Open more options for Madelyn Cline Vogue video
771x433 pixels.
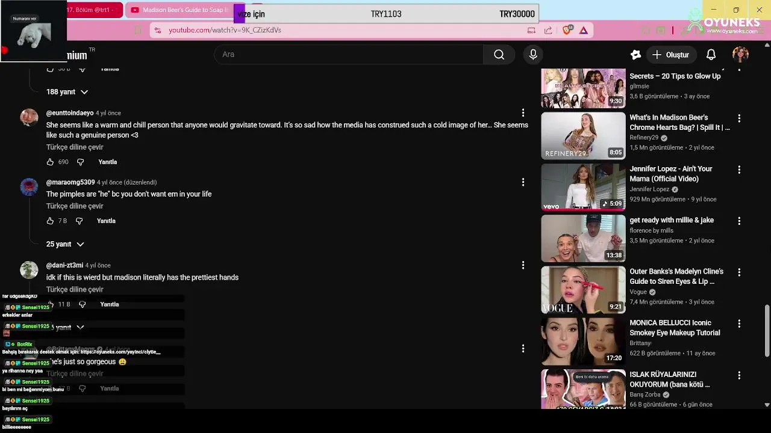pos(739,272)
